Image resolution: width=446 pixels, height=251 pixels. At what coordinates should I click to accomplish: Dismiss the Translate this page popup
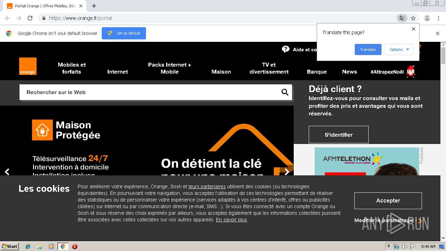pos(414,29)
